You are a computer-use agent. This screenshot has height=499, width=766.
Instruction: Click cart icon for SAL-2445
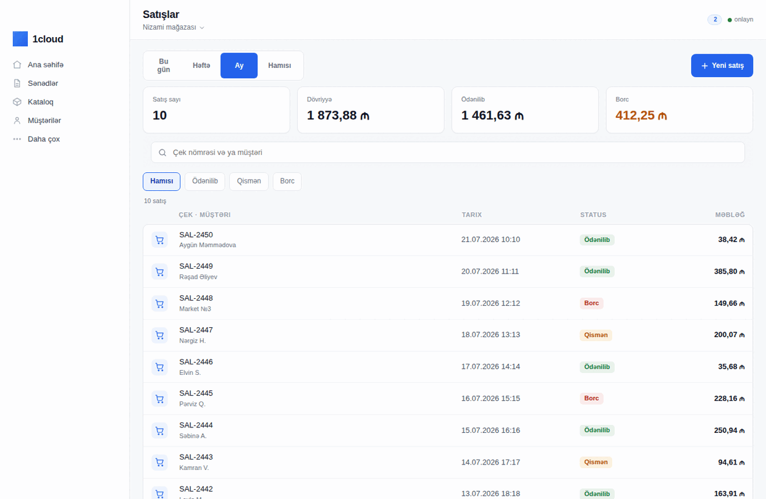point(159,399)
